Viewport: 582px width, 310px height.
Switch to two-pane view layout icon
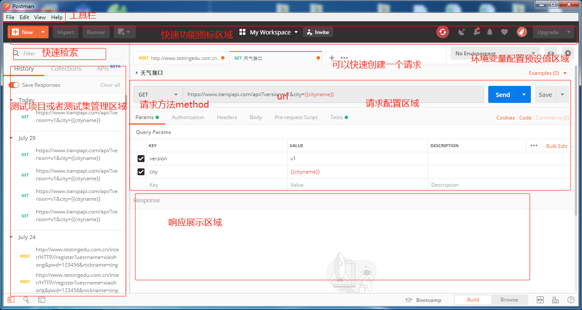[540, 300]
